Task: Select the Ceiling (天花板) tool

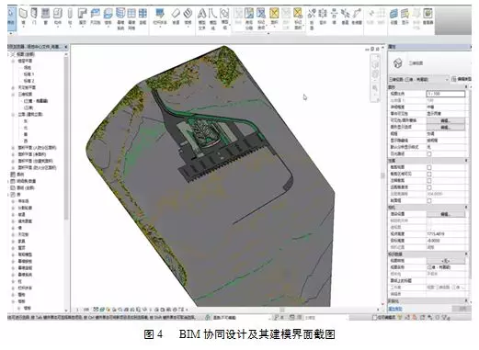Action: pyautogui.click(x=96, y=17)
